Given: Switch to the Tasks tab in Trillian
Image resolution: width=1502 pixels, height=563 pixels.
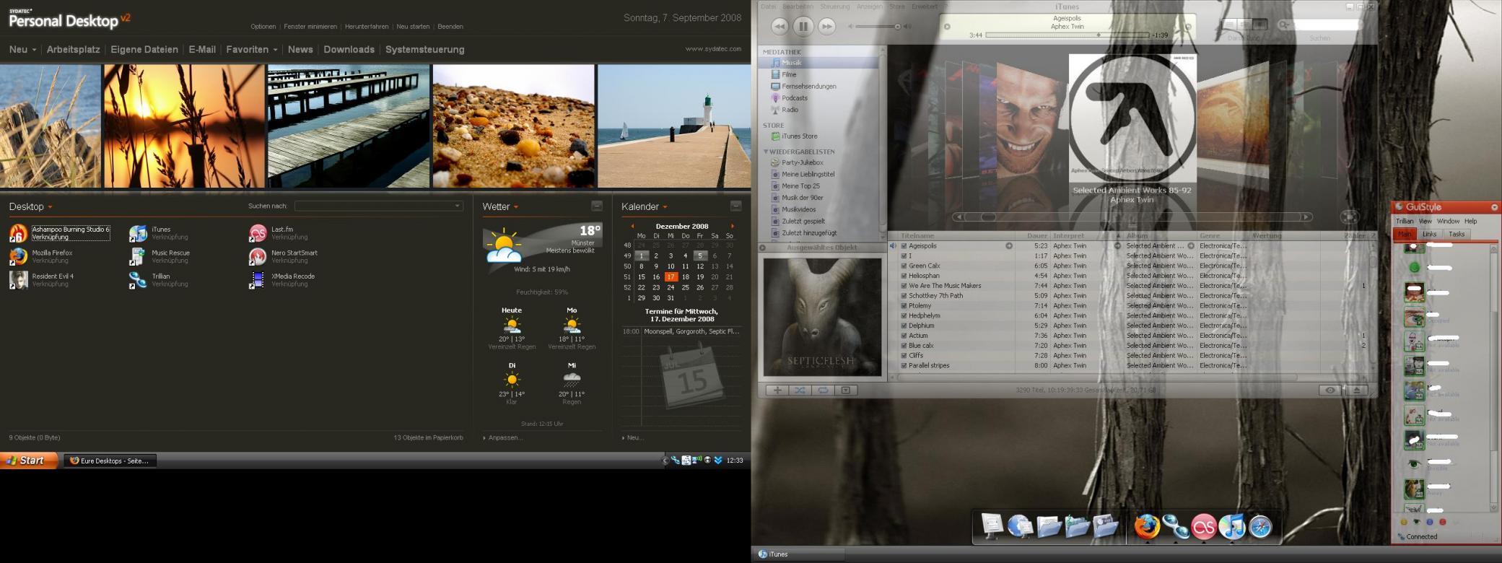Looking at the screenshot, I should (x=1457, y=234).
